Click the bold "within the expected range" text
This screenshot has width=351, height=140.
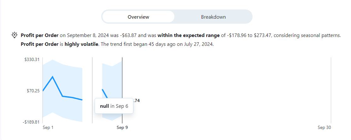188,35
